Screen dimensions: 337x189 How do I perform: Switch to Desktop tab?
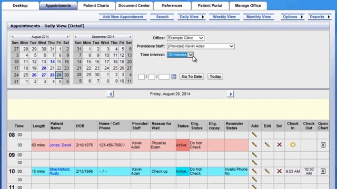coord(20,6)
